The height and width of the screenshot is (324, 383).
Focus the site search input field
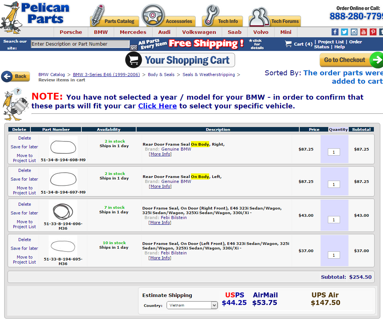[80, 44]
